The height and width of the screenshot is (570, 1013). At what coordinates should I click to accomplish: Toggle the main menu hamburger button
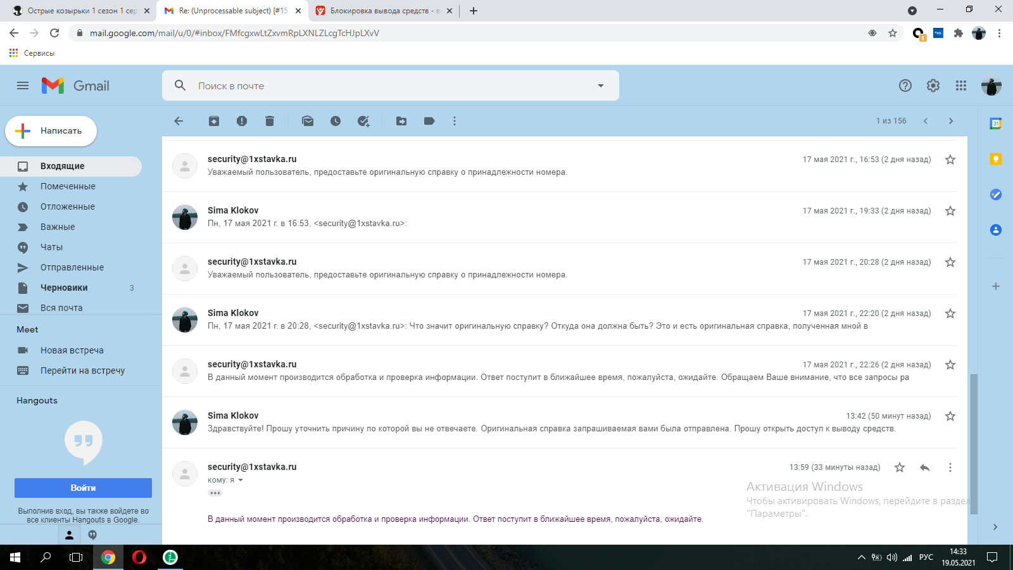point(23,85)
